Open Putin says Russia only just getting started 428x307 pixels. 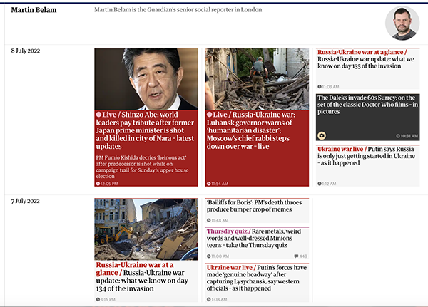366,156
